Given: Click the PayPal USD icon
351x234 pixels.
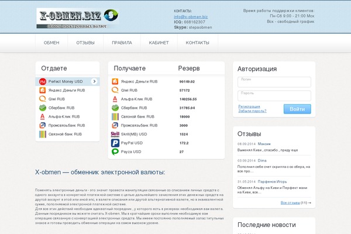Looking at the screenshot, I should pyautogui.click(x=115, y=143).
